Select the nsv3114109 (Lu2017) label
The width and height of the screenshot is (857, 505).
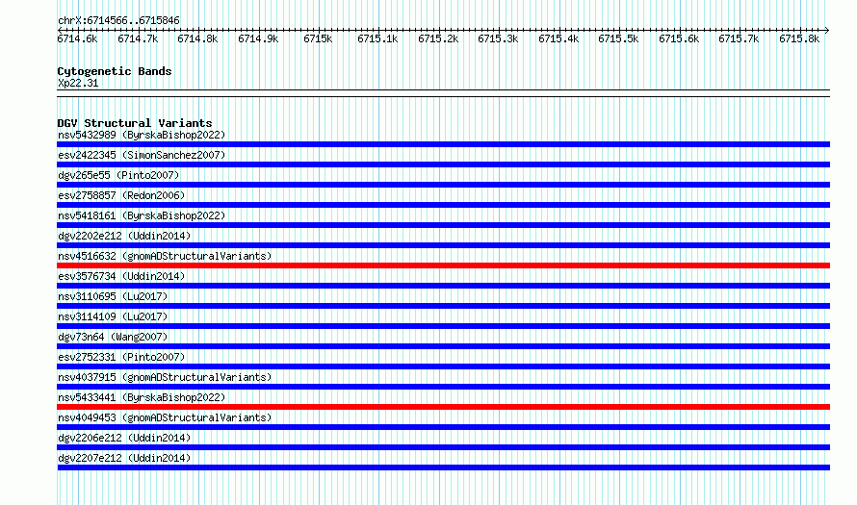click(x=113, y=316)
